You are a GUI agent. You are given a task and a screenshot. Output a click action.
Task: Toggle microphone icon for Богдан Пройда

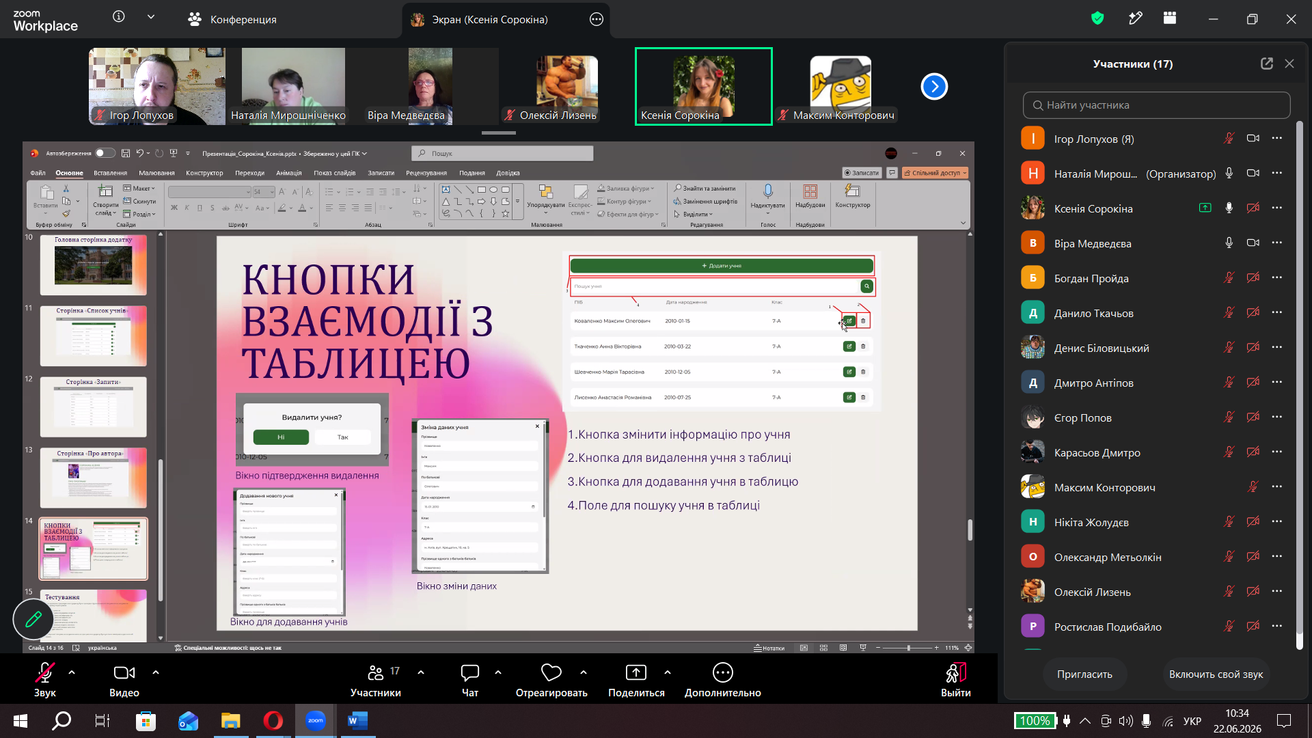pos(1229,277)
